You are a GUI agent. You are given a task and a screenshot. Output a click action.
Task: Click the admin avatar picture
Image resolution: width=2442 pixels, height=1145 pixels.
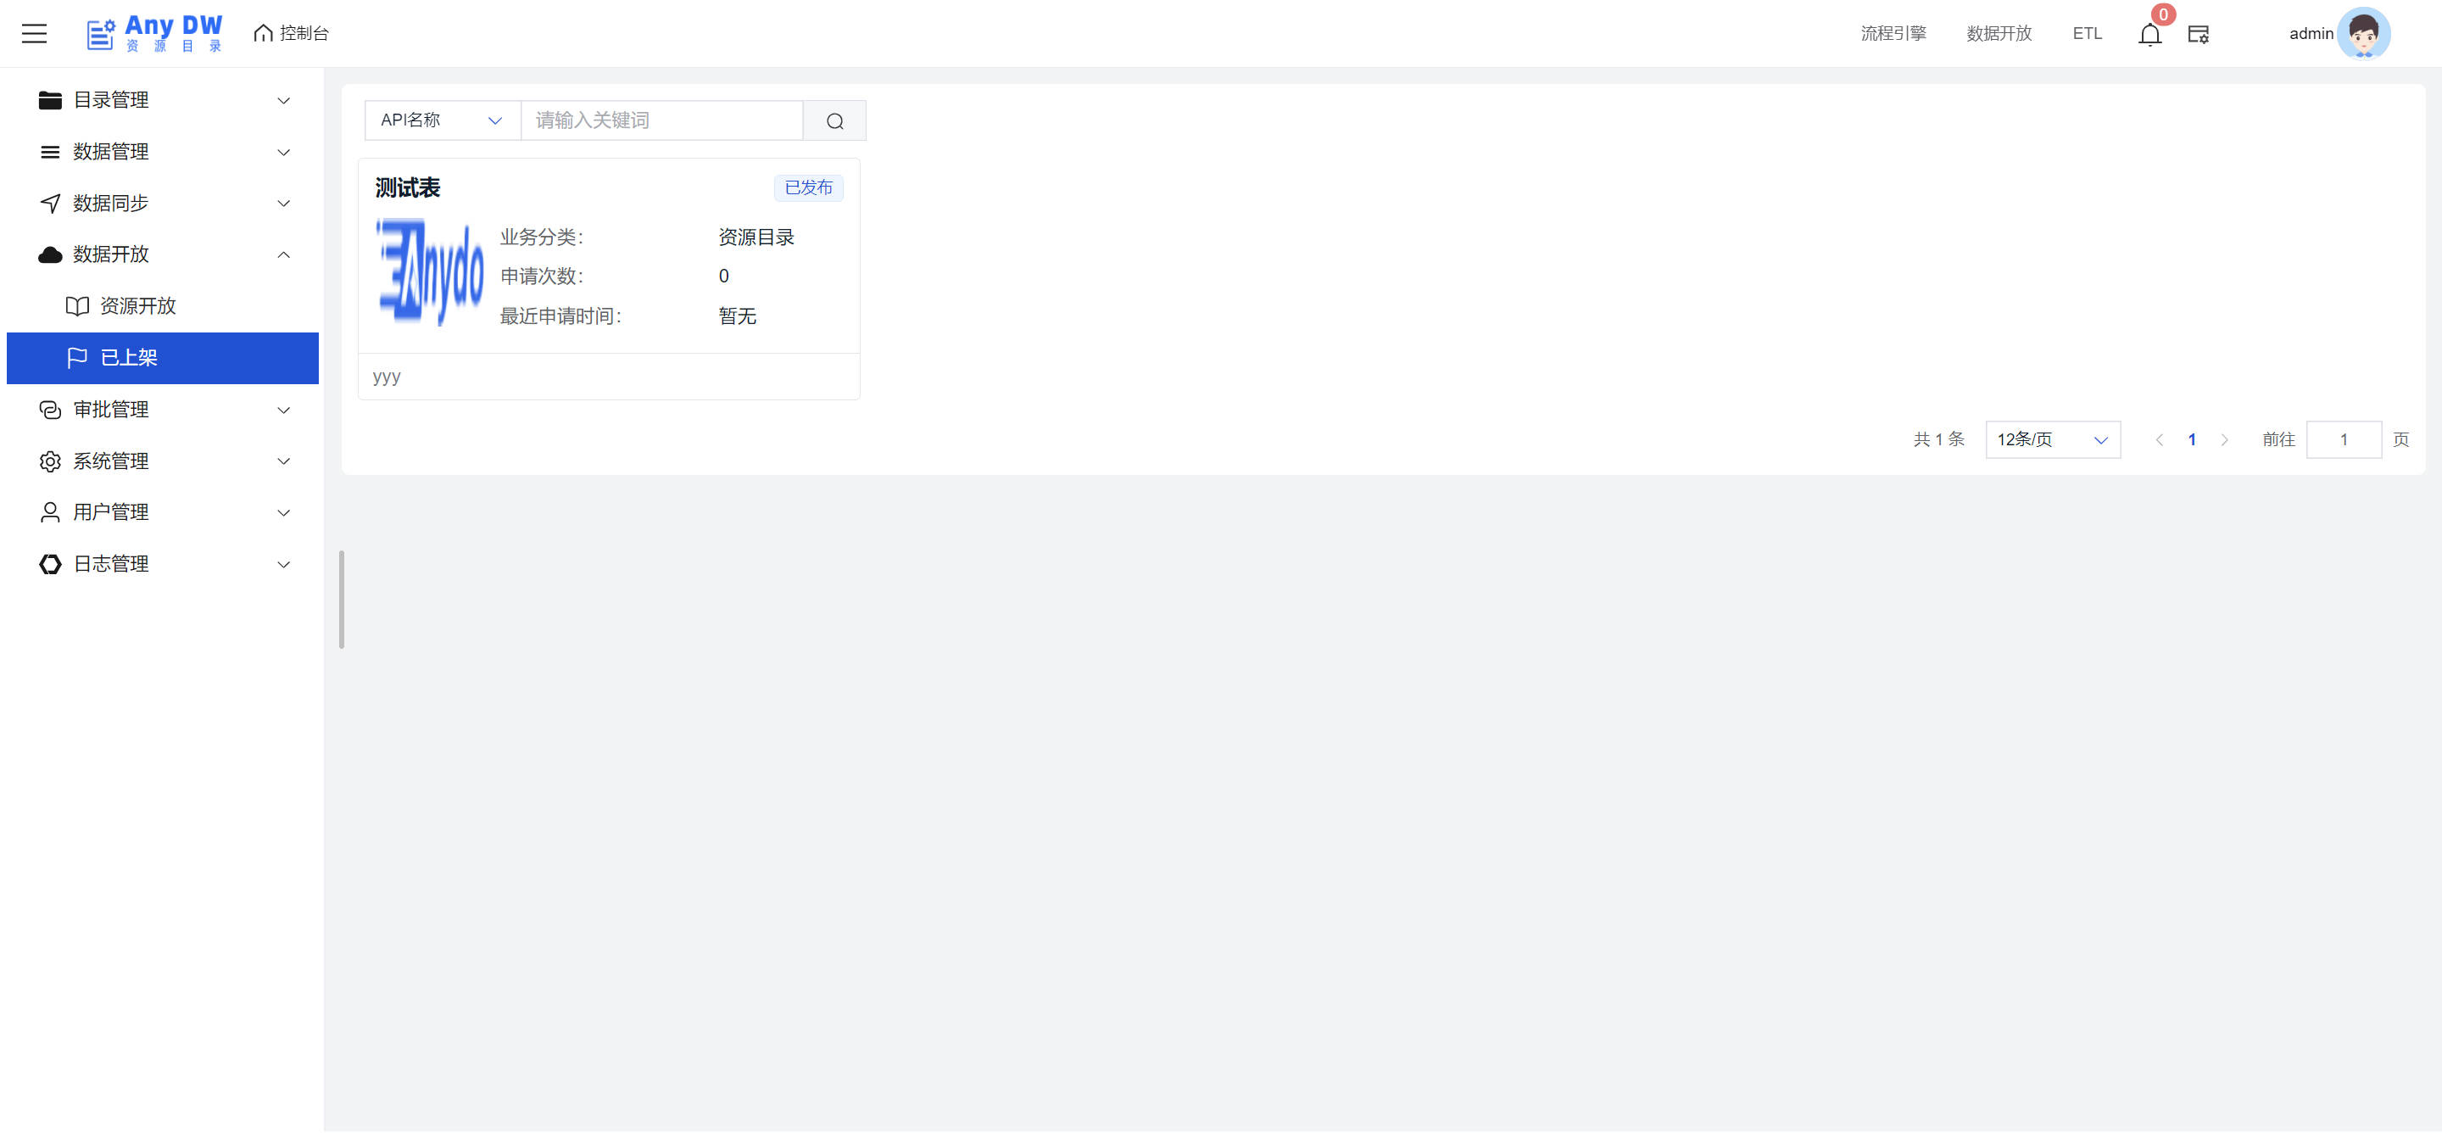(x=2362, y=33)
